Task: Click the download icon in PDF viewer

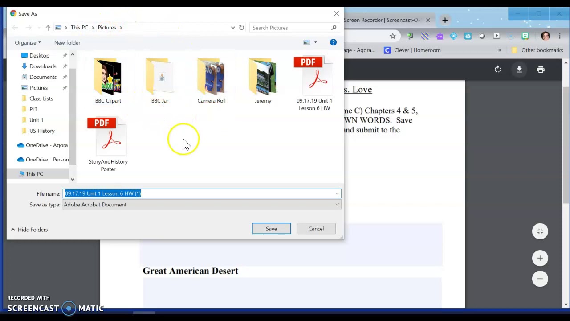Action: (x=519, y=70)
